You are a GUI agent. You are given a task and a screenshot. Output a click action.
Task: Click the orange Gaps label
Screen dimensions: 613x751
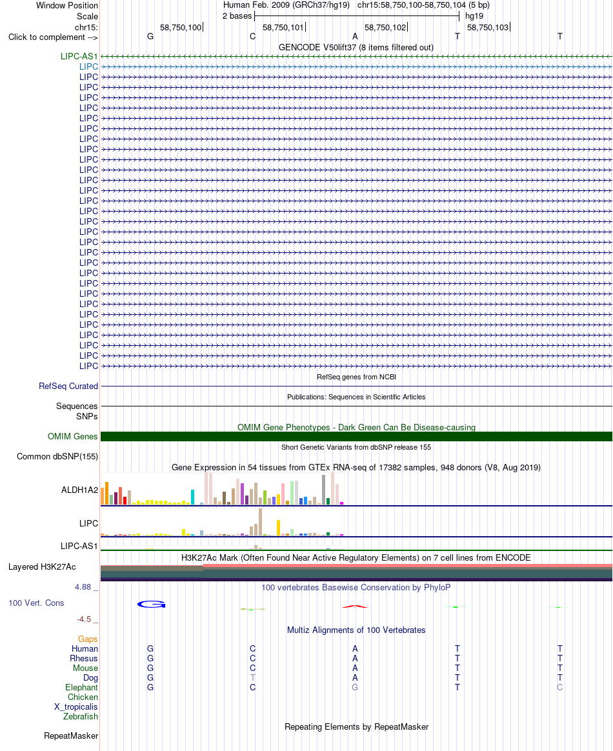pyautogui.click(x=88, y=639)
